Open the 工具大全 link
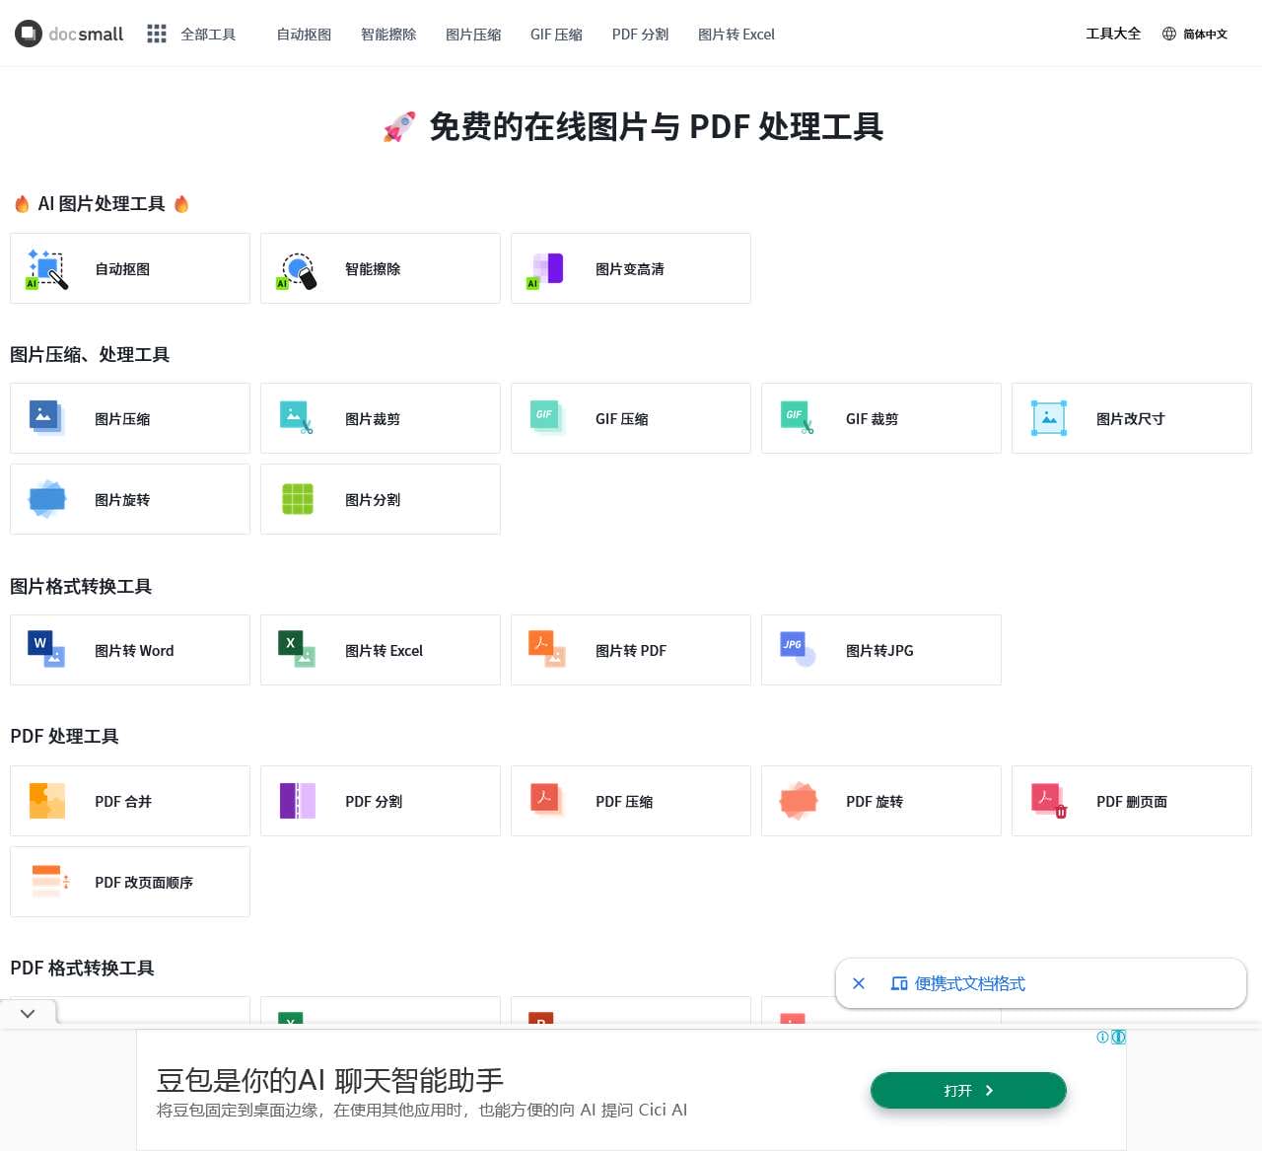The width and height of the screenshot is (1262, 1151). pyautogui.click(x=1113, y=34)
